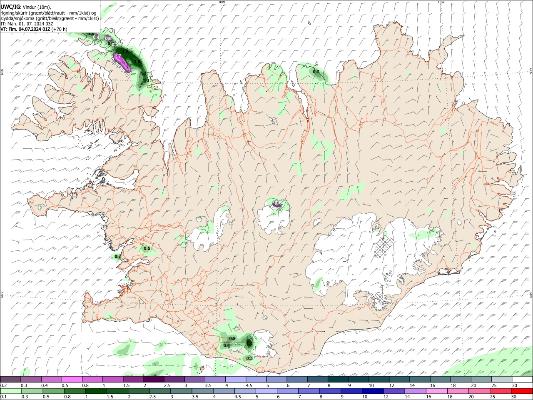Click the 'slydda/snjókoma' legend description line

pos(50,18)
